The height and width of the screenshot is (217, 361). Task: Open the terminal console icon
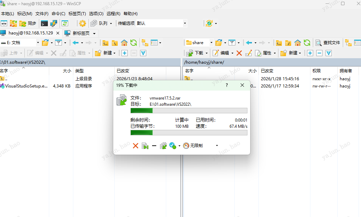click(x=44, y=23)
